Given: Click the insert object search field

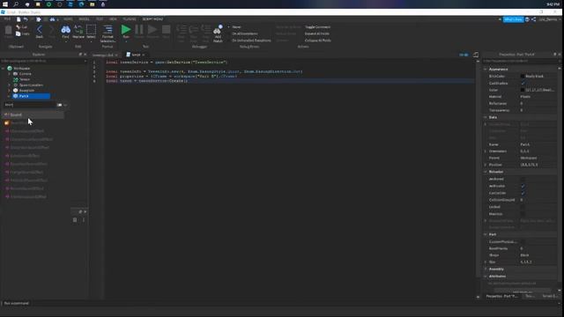Looking at the screenshot, I should [x=30, y=105].
